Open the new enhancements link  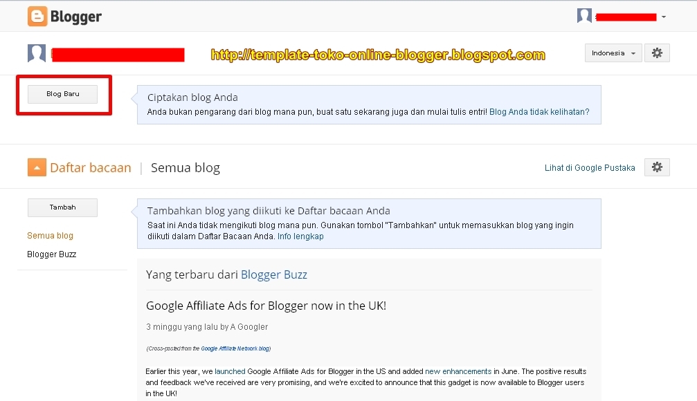pos(457,371)
